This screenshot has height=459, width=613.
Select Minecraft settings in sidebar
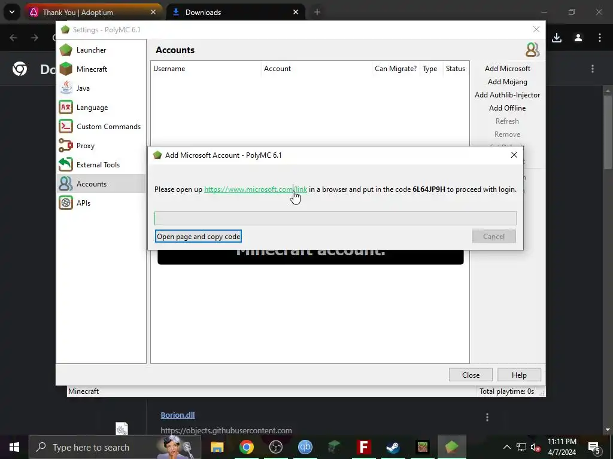pos(101,69)
